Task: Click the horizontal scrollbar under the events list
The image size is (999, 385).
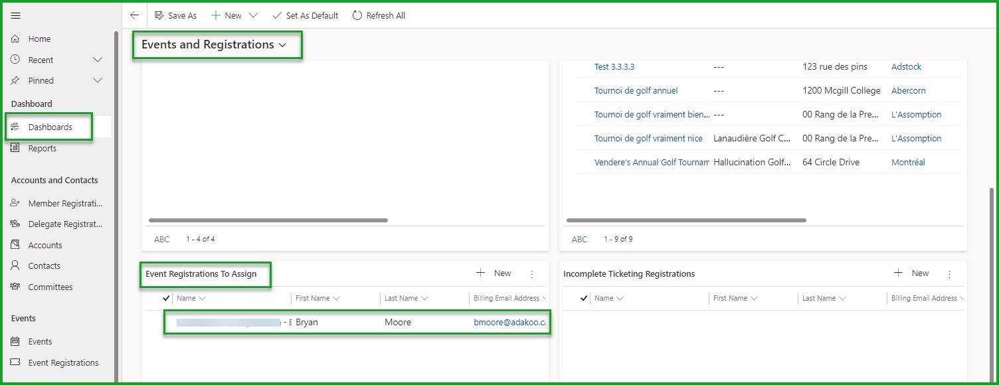Action: tap(686, 220)
